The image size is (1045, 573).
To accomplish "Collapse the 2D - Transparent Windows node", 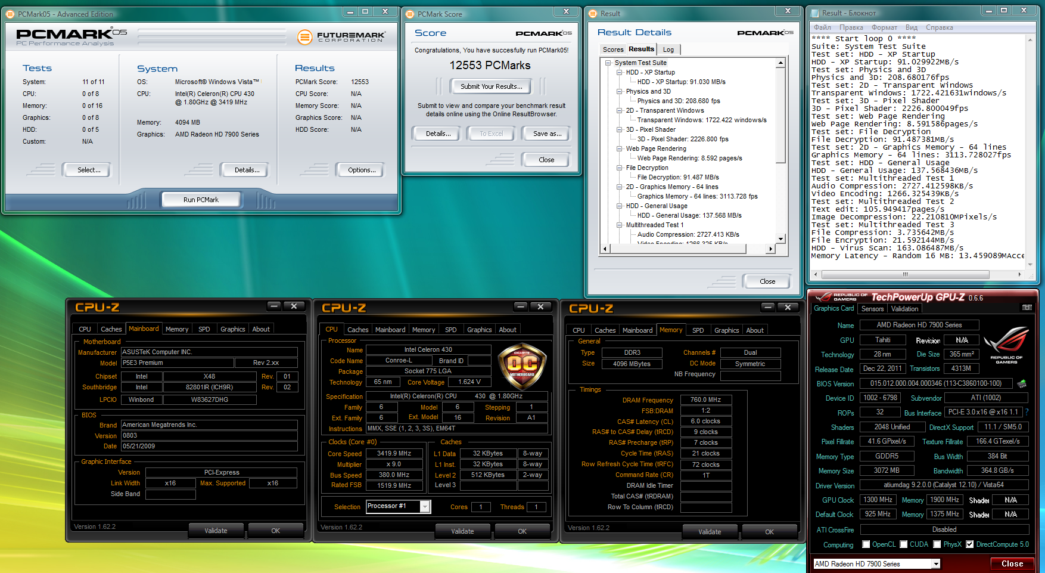I will click(620, 110).
